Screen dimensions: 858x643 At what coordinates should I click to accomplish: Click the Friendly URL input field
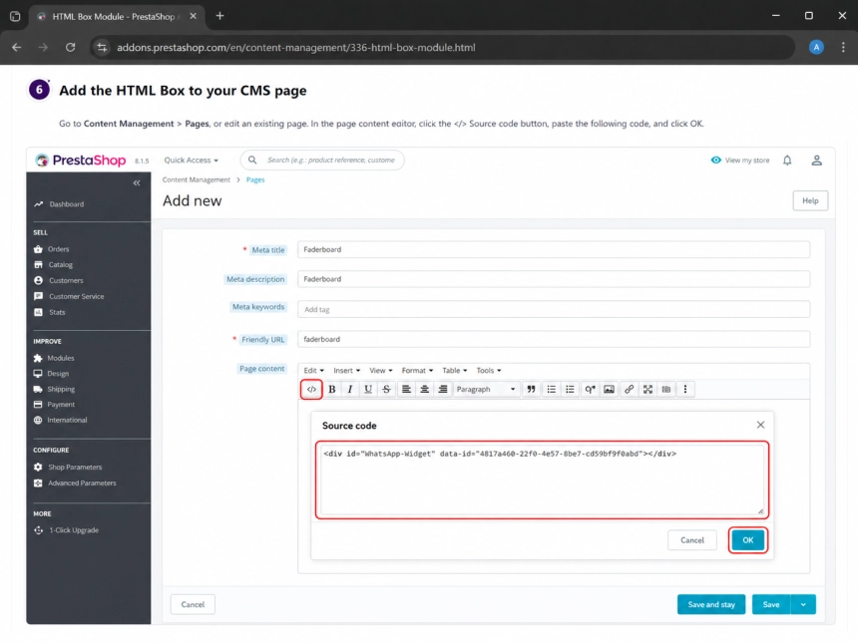click(x=554, y=339)
